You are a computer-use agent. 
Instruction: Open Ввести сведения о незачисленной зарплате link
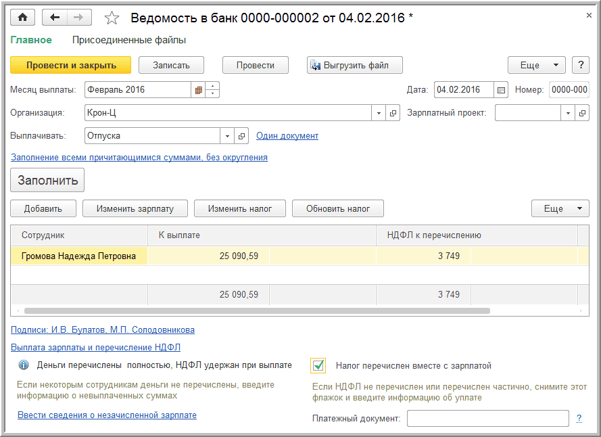point(107,415)
